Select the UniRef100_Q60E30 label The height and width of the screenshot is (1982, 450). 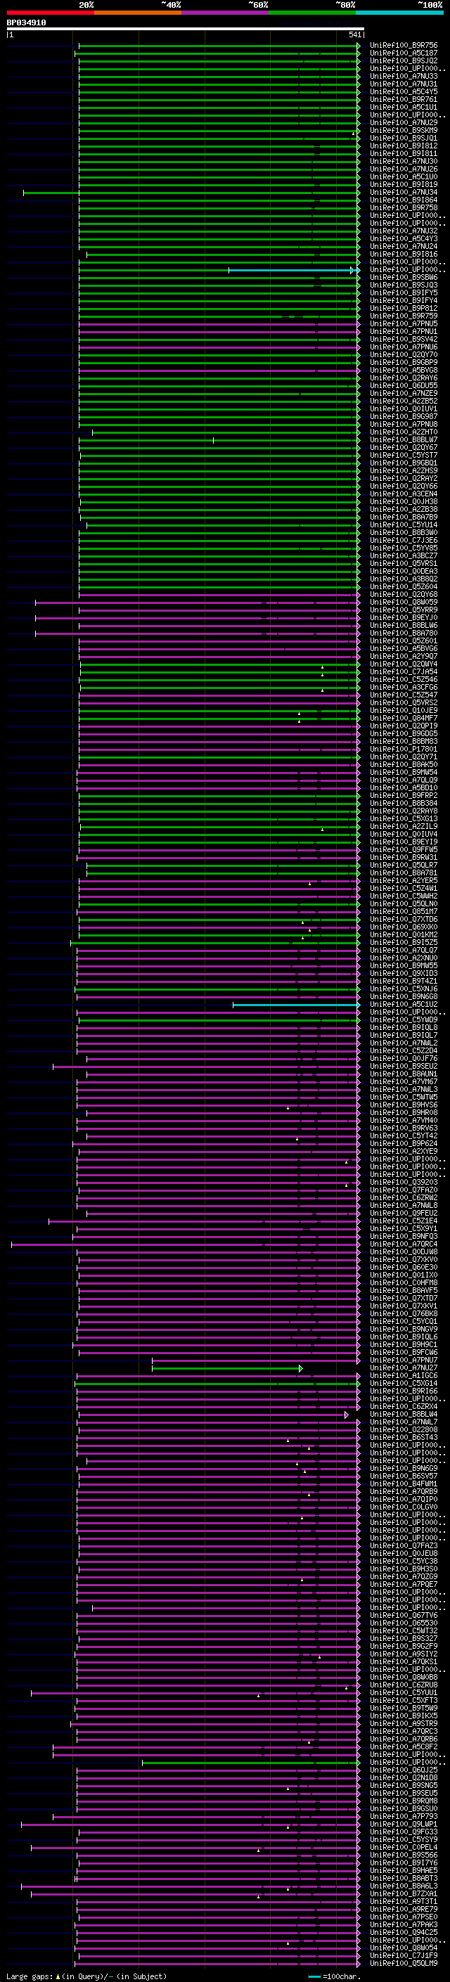(404, 1266)
